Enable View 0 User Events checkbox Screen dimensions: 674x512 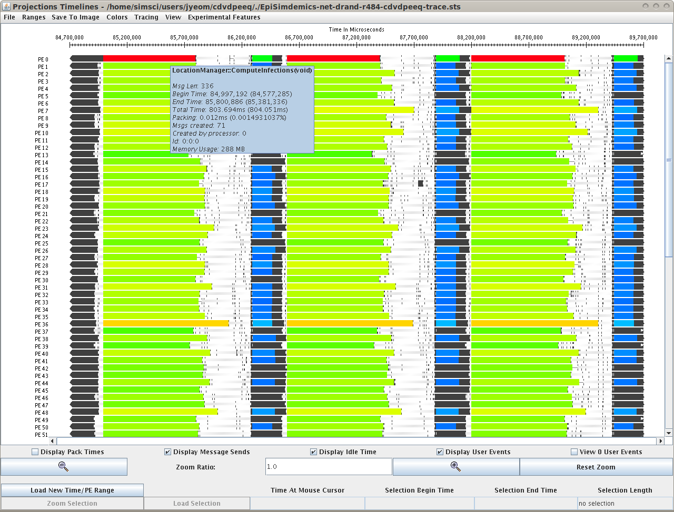coord(574,452)
